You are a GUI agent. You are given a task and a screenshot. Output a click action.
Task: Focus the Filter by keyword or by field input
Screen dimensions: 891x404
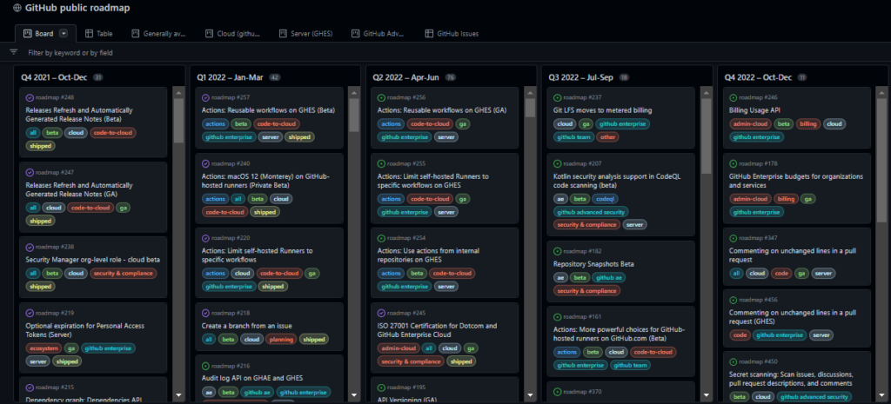pyautogui.click(x=70, y=53)
